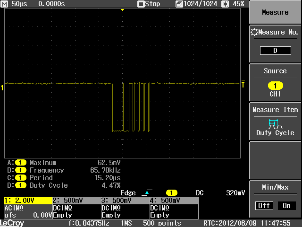Click channel 2 DC1MΩ coupling cell
This screenshot has width=302, height=227.
63,208
